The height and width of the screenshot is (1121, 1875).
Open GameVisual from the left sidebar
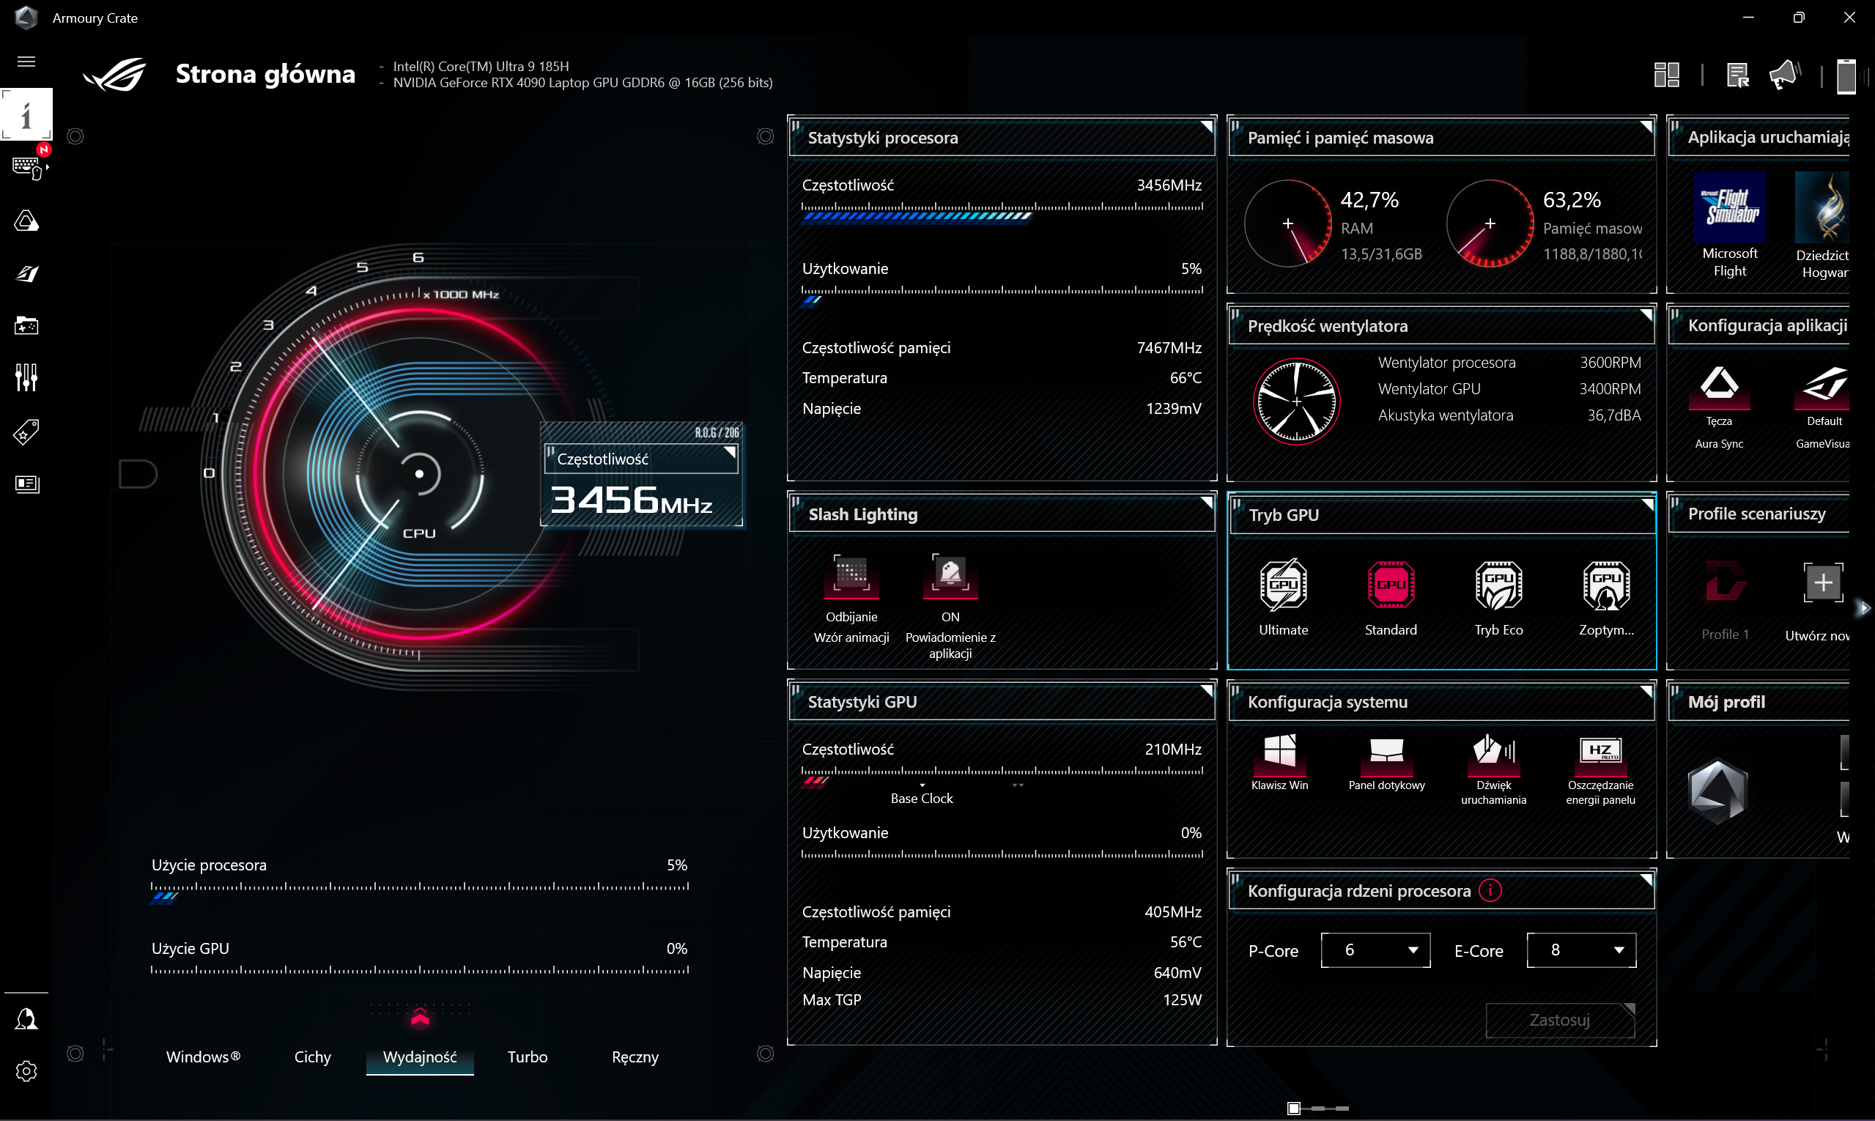pyautogui.click(x=26, y=273)
